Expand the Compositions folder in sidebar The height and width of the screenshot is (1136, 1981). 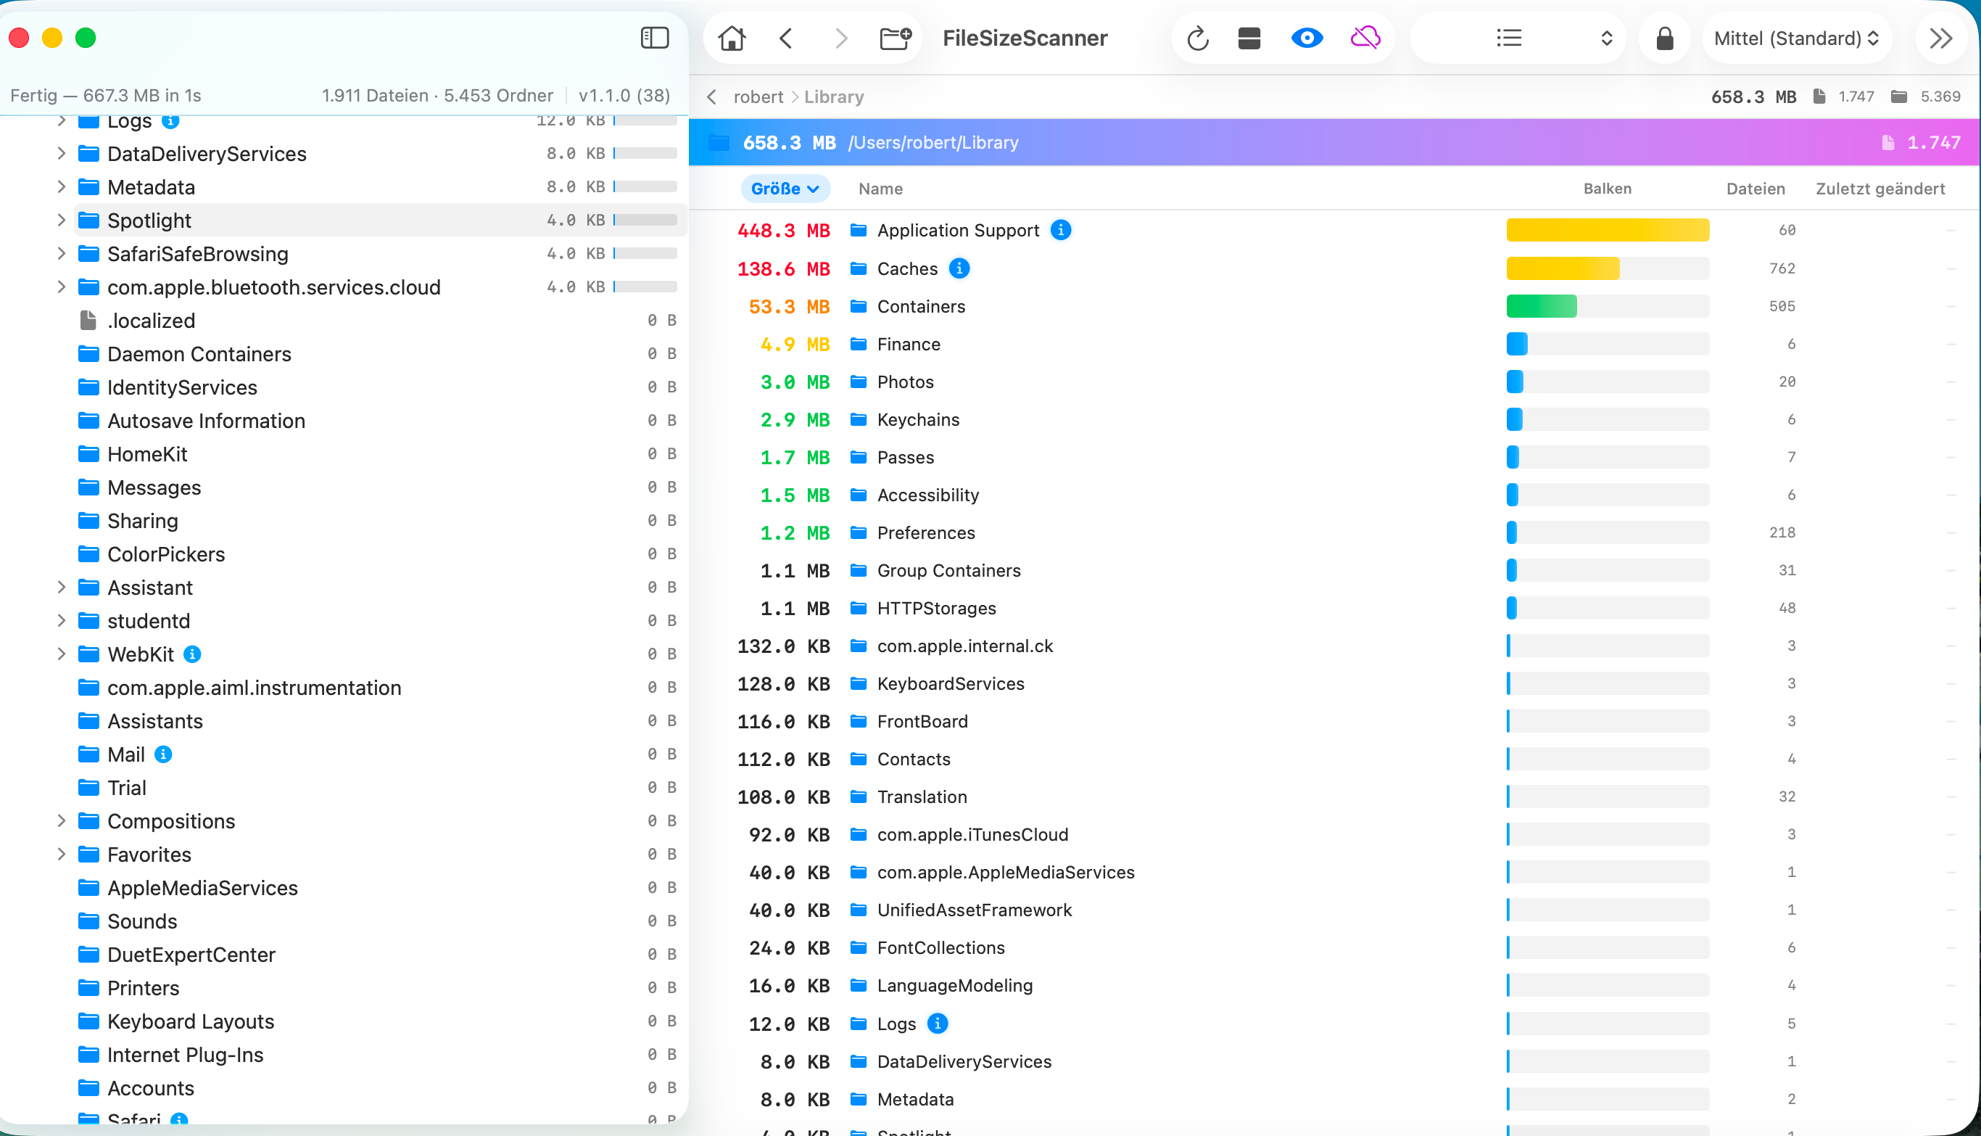[x=61, y=820]
